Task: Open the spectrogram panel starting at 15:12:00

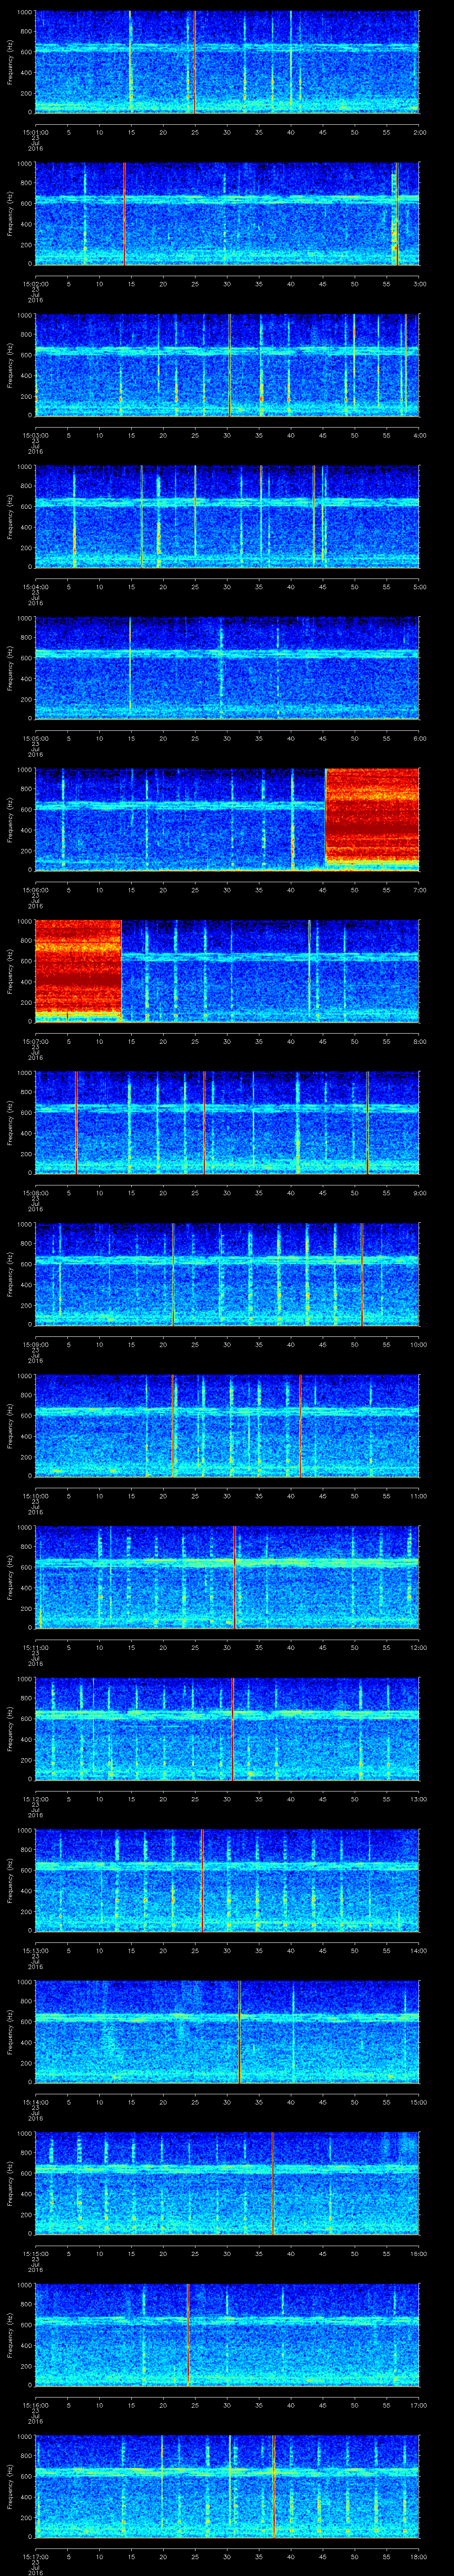Action: (227, 1729)
